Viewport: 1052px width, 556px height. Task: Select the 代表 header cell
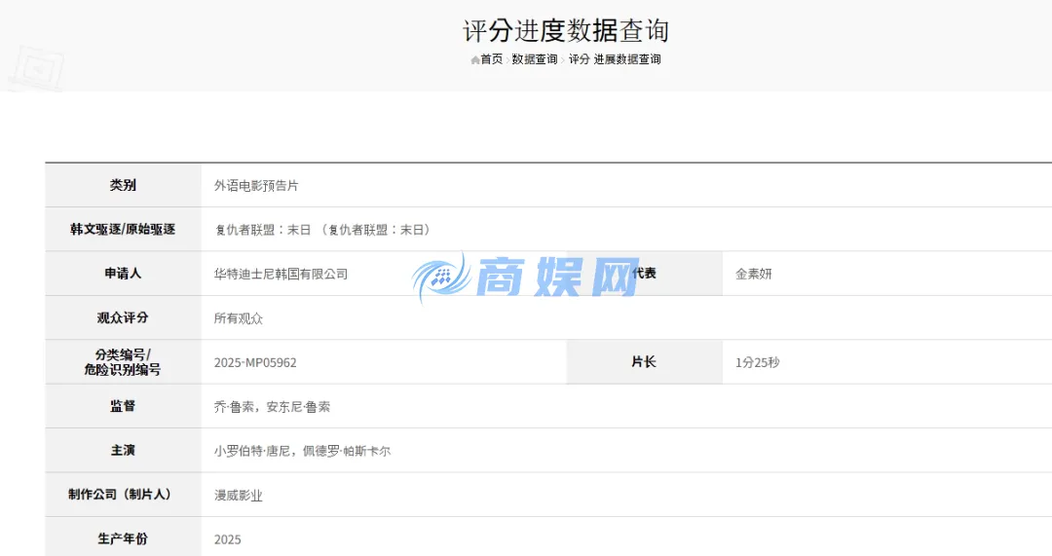[644, 274]
